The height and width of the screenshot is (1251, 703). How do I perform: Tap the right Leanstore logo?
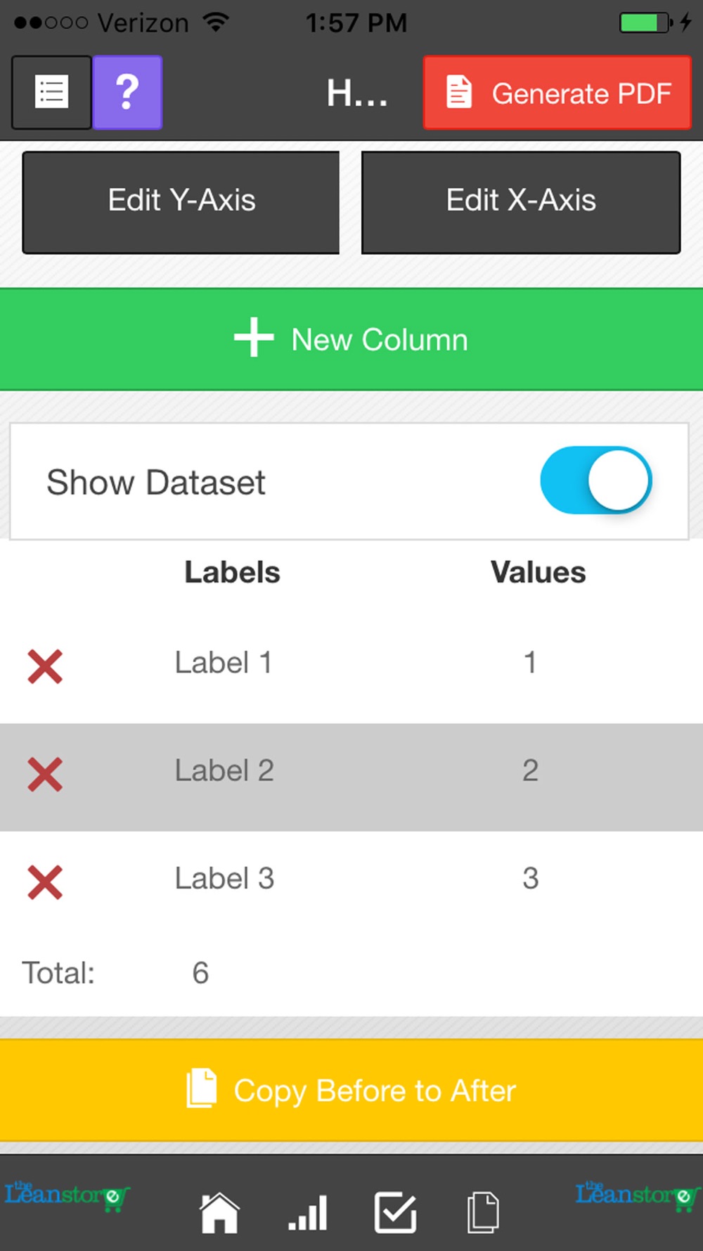(638, 1195)
